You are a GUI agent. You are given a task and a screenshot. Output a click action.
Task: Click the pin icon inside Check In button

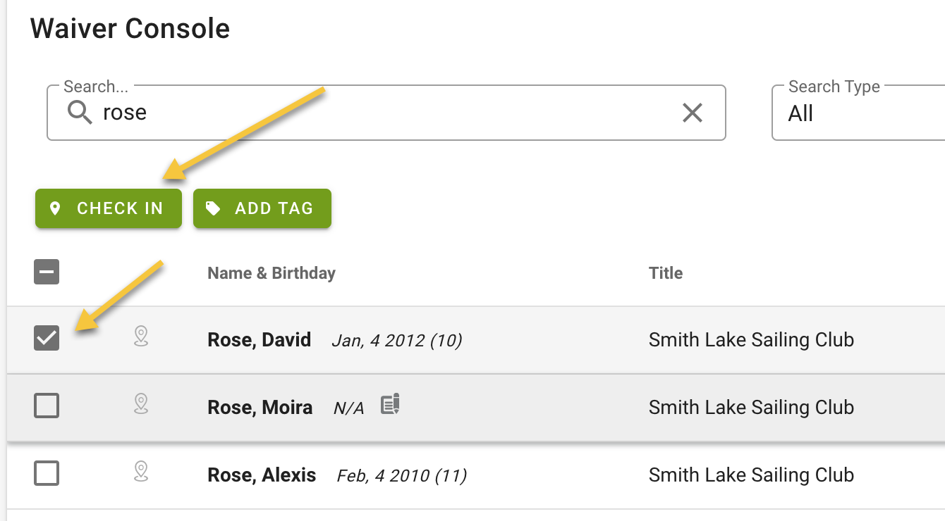pos(55,209)
